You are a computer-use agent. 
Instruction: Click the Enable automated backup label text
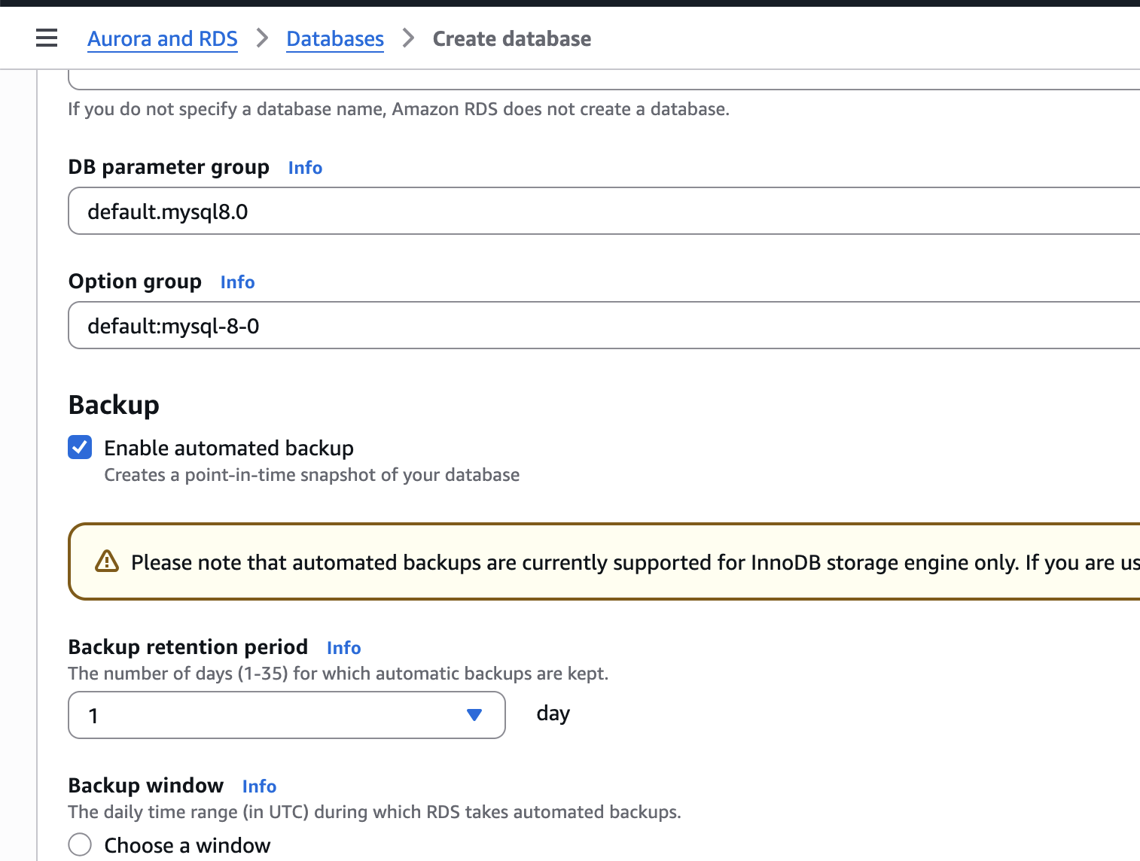click(x=229, y=449)
